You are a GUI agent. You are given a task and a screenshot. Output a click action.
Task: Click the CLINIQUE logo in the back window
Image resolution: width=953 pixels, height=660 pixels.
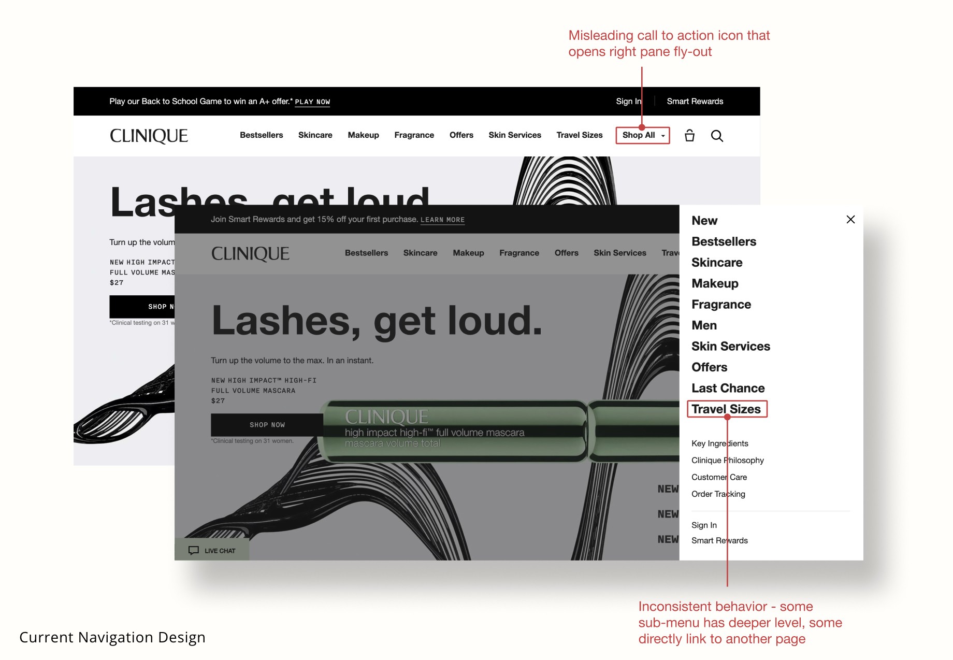coord(149,136)
